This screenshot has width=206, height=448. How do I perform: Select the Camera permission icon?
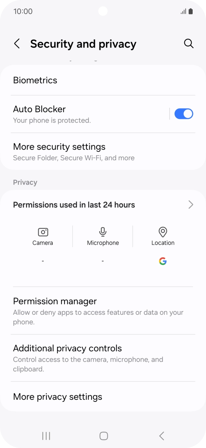(x=43, y=231)
